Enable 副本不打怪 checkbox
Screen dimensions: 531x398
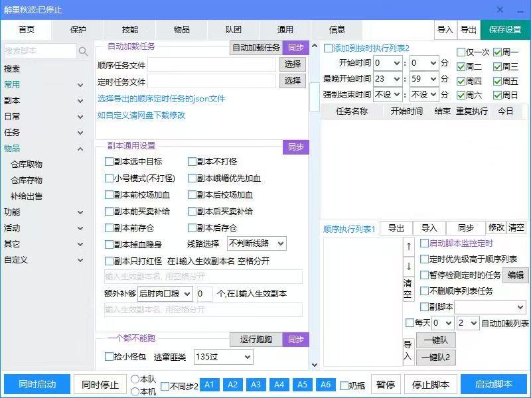coord(192,162)
